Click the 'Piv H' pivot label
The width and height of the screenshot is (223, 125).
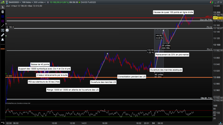(209, 49)
